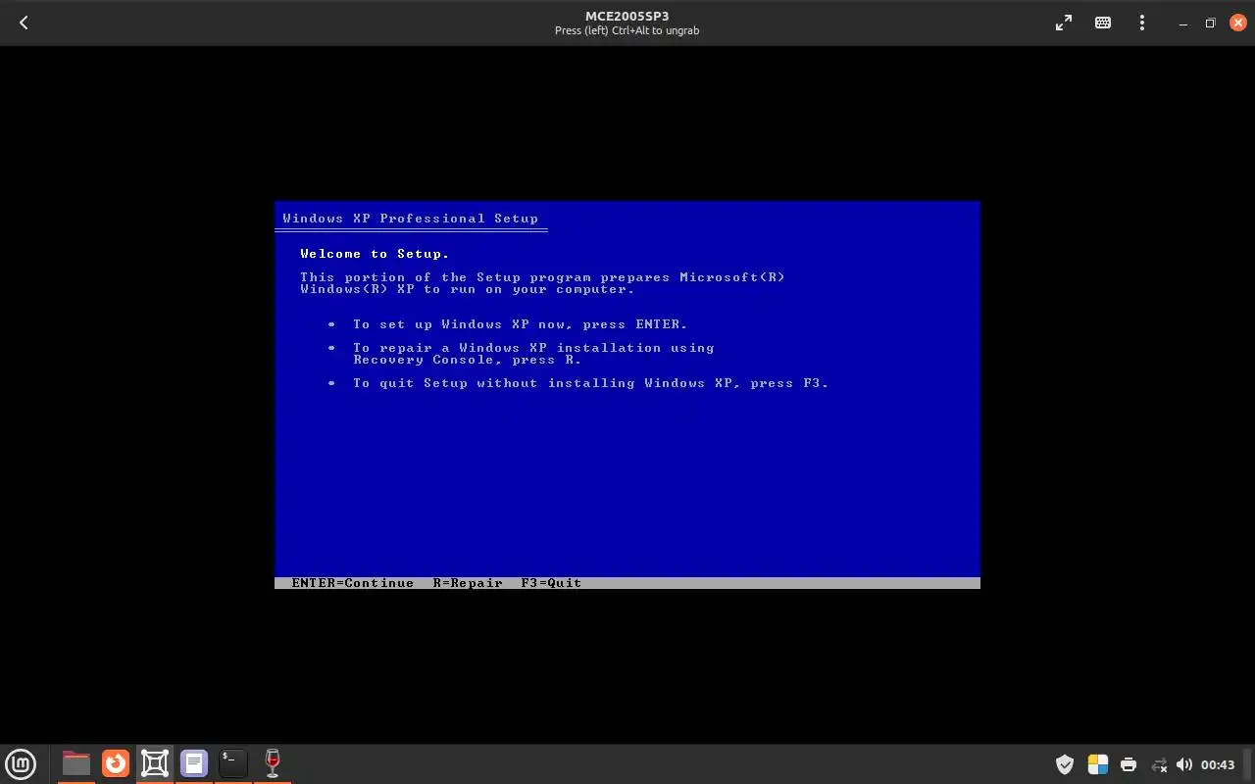The image size is (1255, 784).
Task: Open the three-dot options menu
Action: [1142, 23]
